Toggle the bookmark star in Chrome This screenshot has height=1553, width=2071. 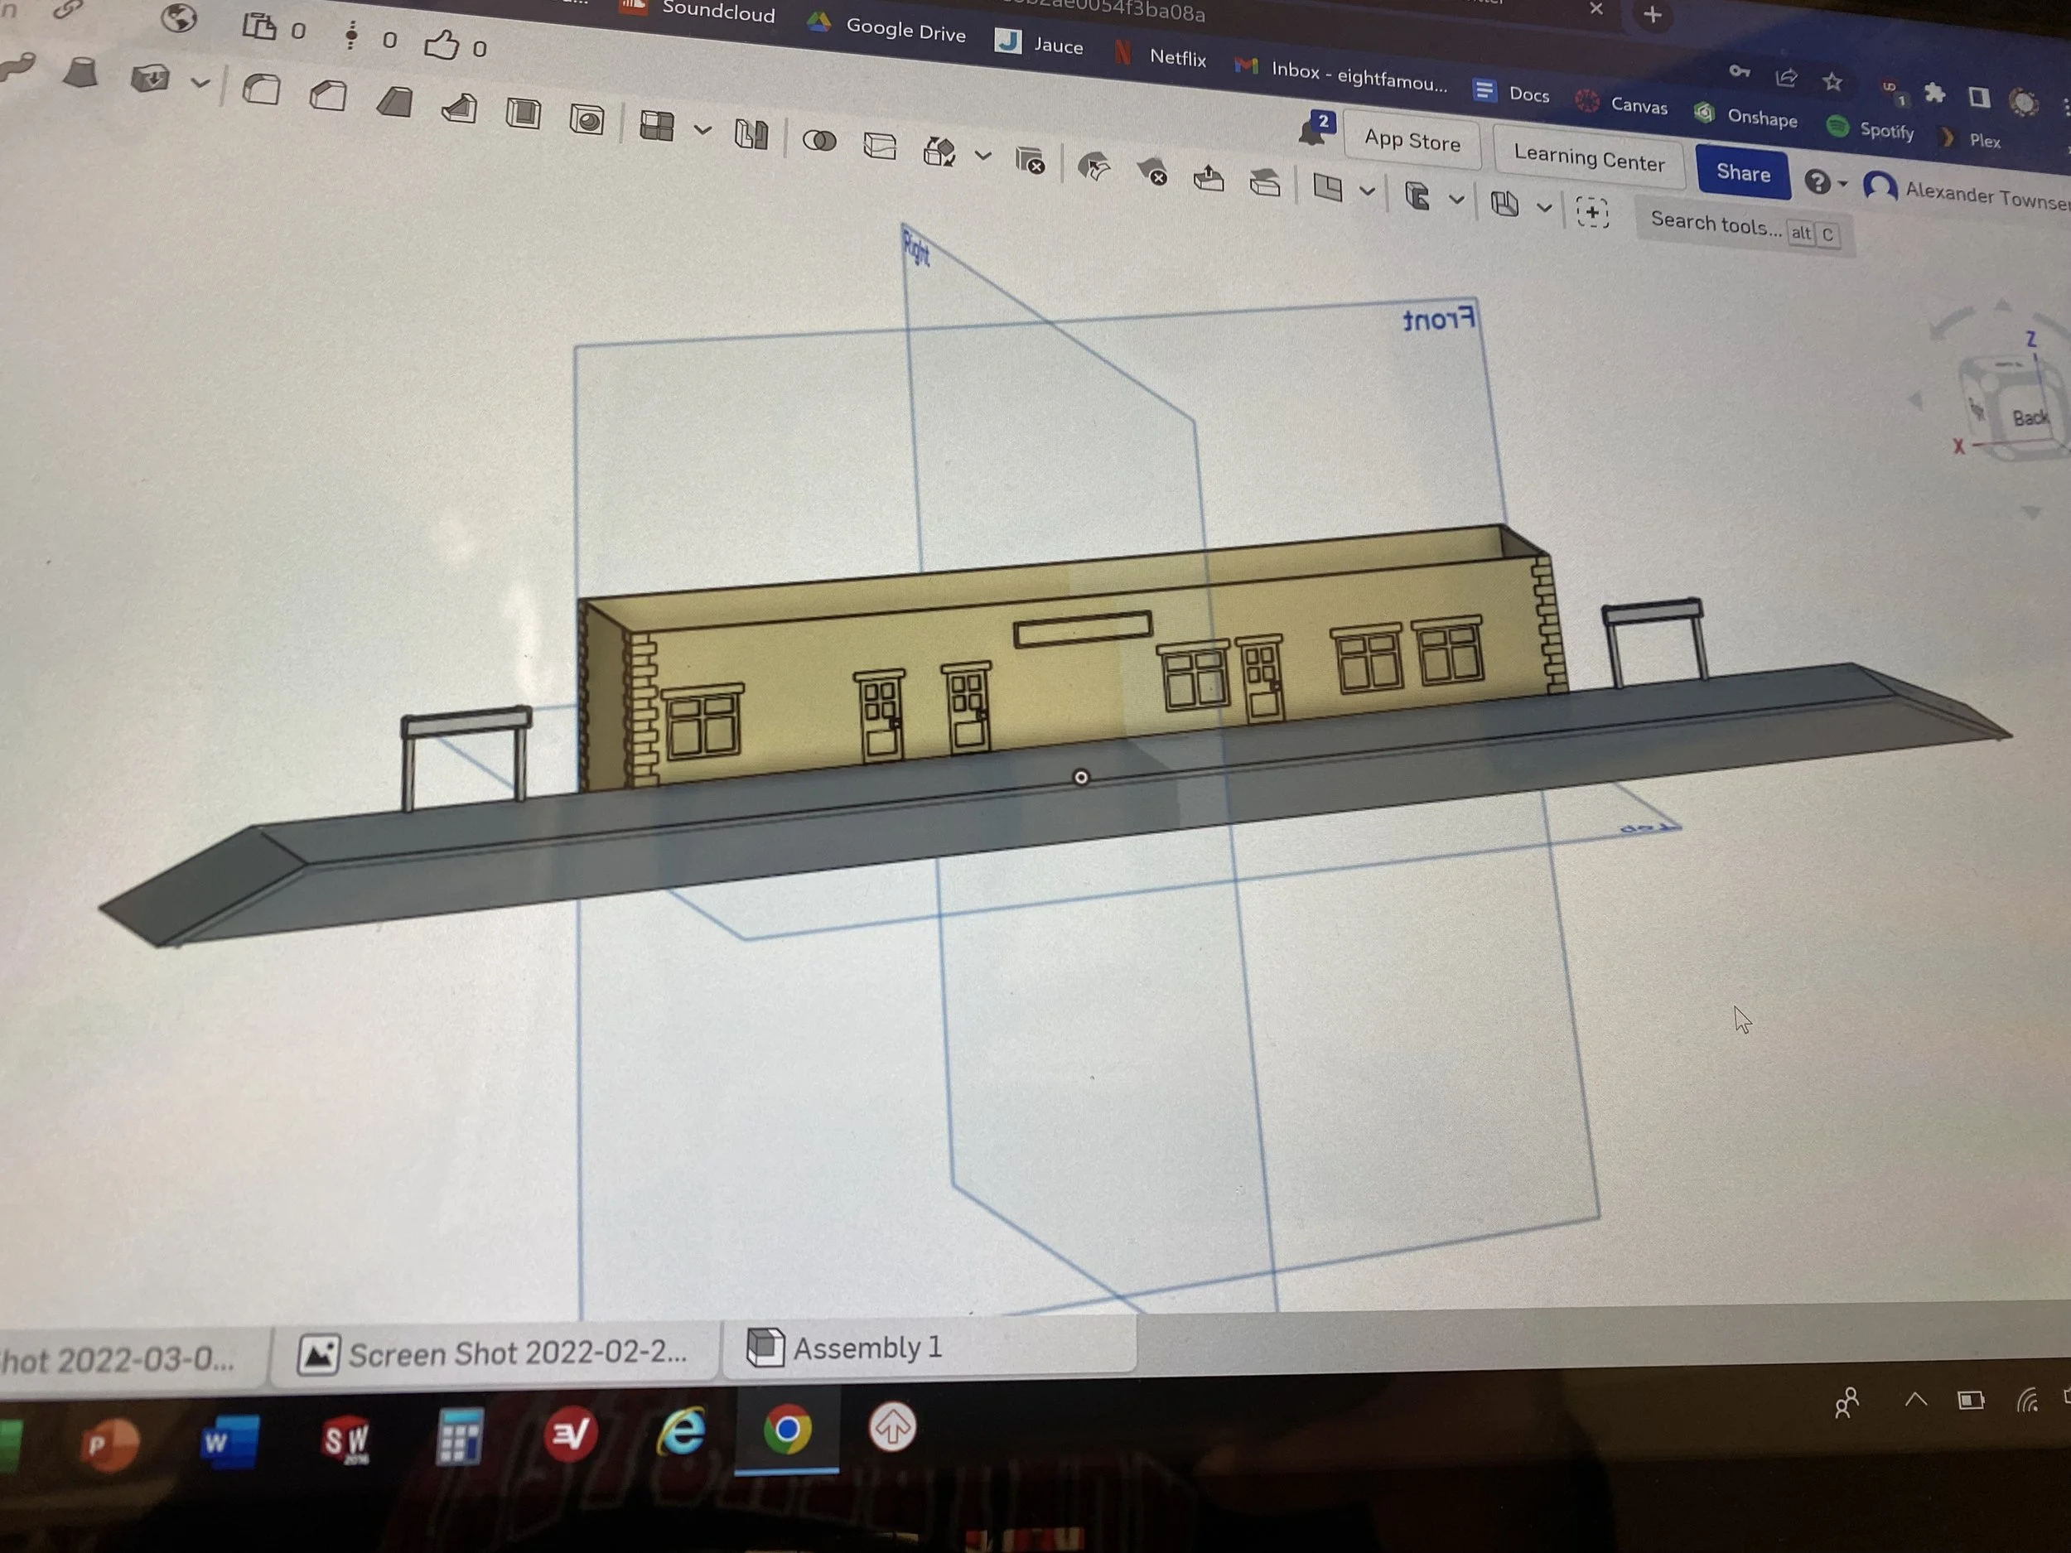pos(1833,82)
